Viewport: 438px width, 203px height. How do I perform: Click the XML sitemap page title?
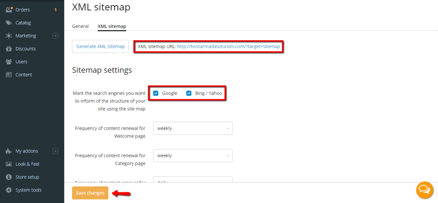click(101, 7)
